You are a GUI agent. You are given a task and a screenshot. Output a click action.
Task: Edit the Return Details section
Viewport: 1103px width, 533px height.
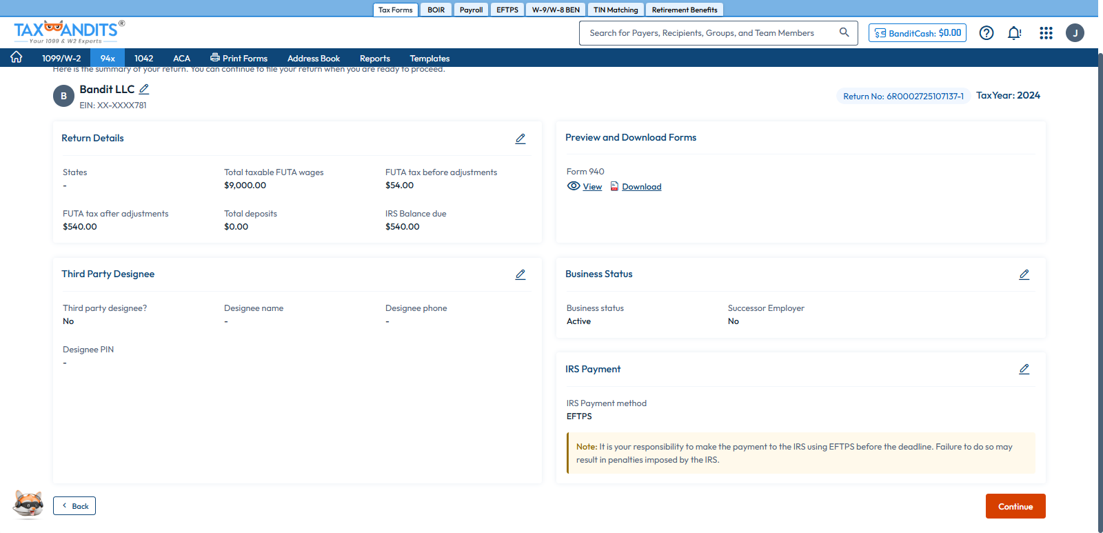tap(520, 139)
